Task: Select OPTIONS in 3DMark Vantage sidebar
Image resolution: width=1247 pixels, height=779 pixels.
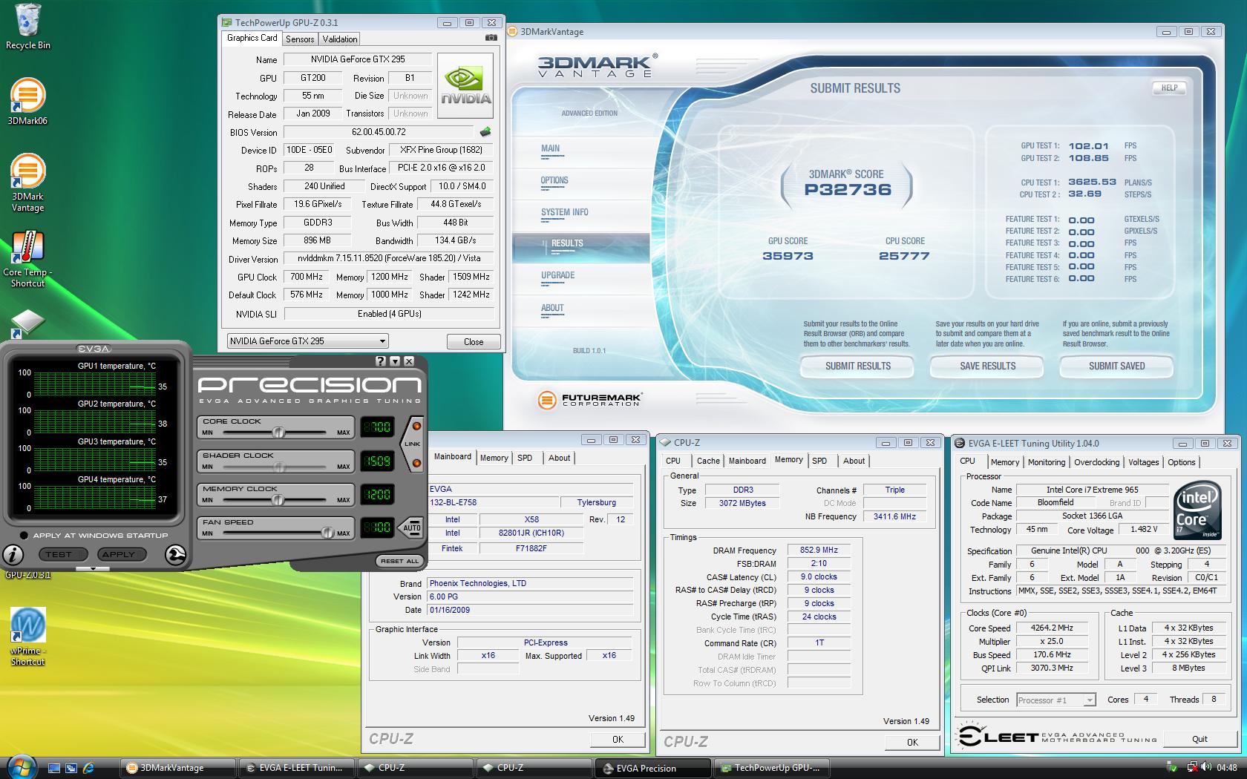Action: click(x=554, y=180)
